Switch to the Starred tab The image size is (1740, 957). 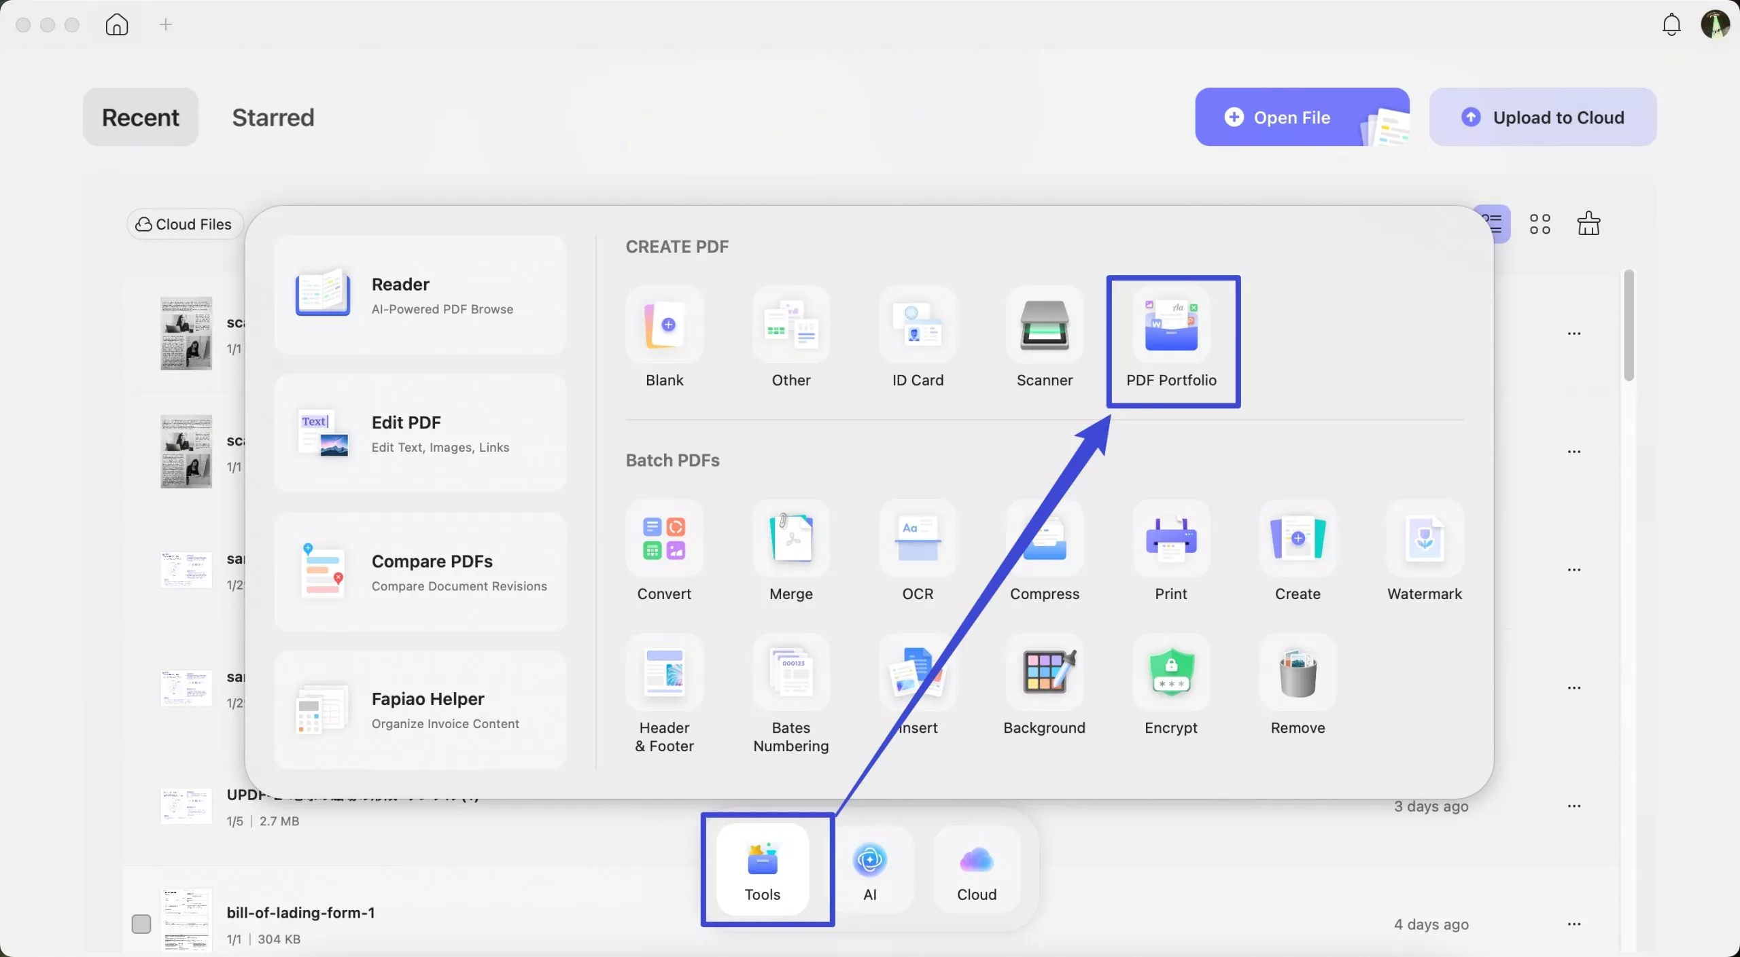coord(273,117)
